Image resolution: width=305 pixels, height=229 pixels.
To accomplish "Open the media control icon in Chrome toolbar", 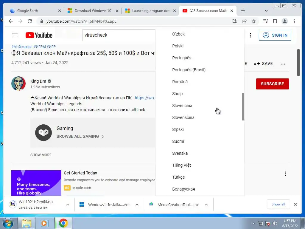I will [x=265, y=21].
